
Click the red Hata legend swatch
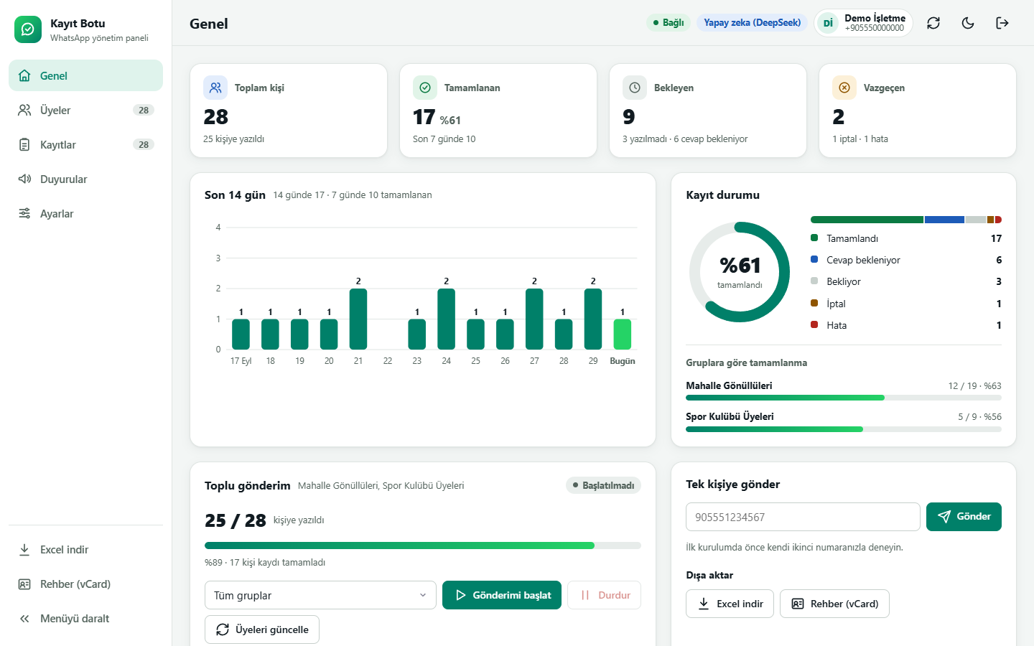pos(814,324)
